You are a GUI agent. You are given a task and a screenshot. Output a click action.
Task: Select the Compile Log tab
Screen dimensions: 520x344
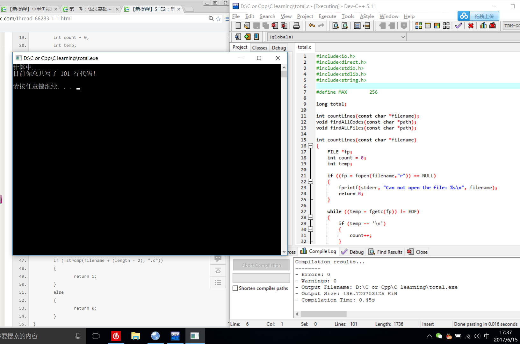[x=318, y=251]
